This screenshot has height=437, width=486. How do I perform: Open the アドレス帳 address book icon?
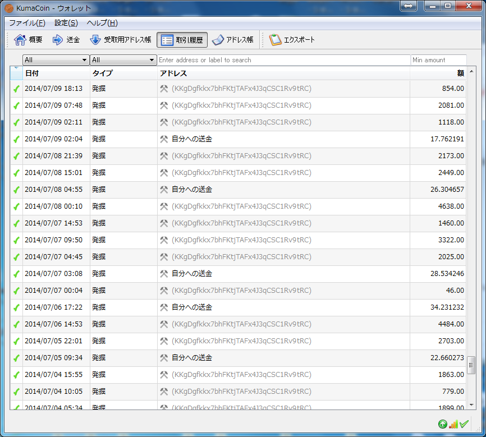218,40
